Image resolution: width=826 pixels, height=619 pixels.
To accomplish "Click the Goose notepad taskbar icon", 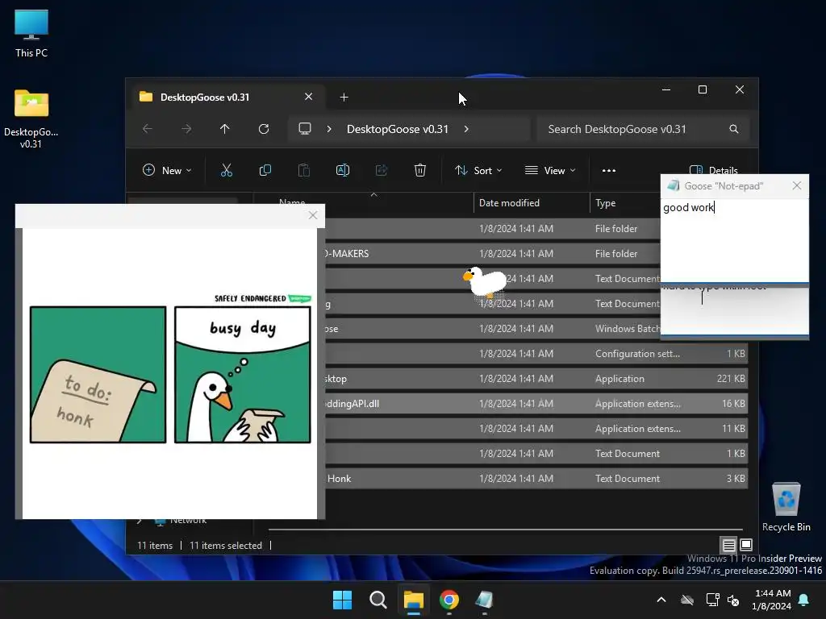I will (x=484, y=600).
